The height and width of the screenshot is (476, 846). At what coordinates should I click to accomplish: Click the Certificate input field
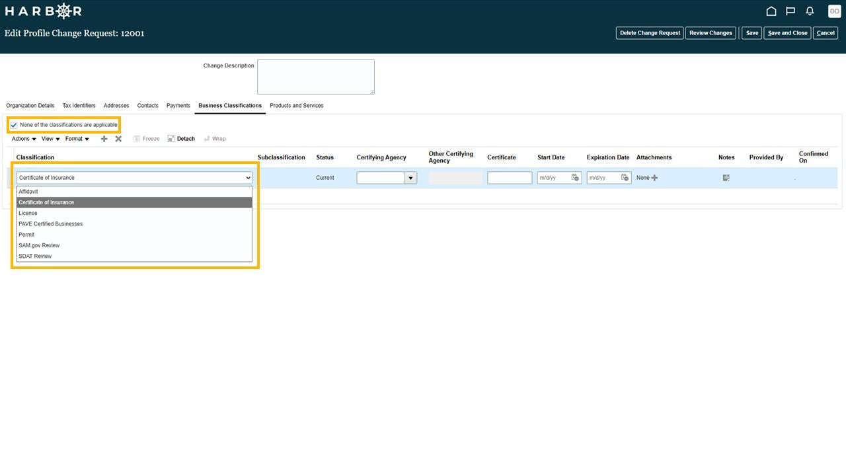pos(510,178)
